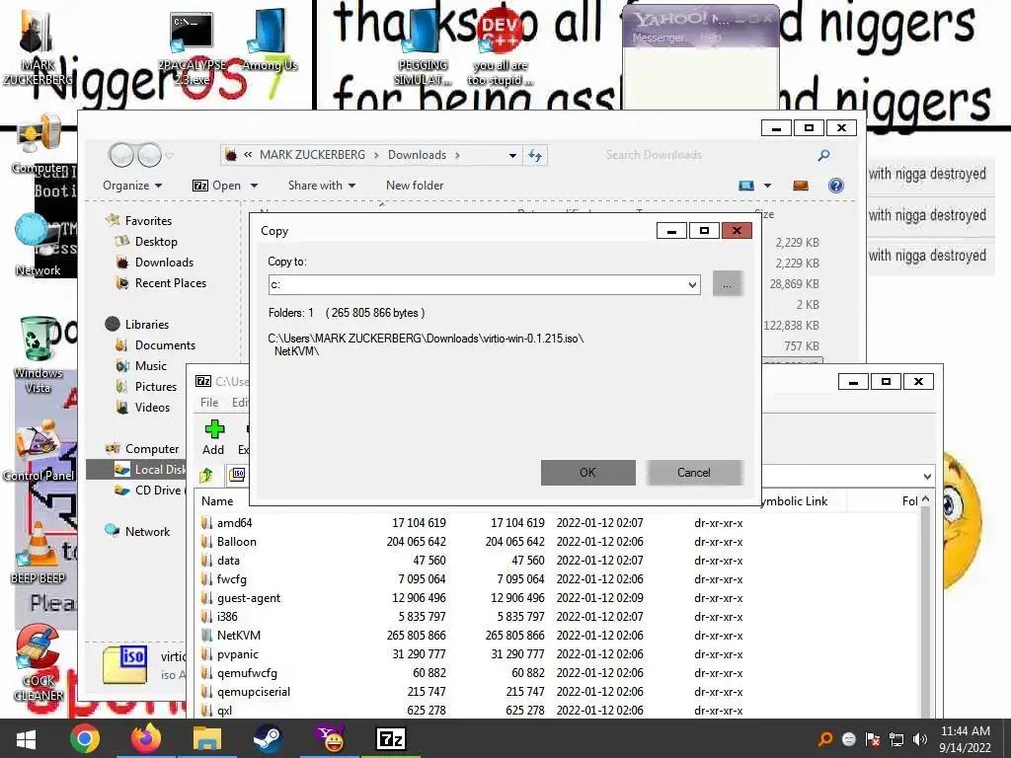Switch to Yahoo Messenger in the taskbar

[329, 738]
